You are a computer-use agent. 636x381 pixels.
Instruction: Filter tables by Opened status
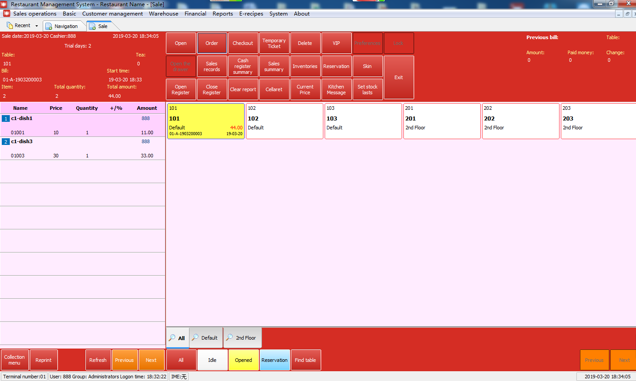tap(243, 360)
